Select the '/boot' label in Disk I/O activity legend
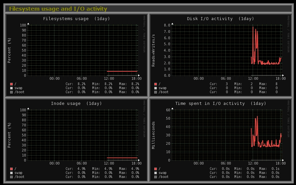The width and height of the screenshot is (296, 185). 164,92
